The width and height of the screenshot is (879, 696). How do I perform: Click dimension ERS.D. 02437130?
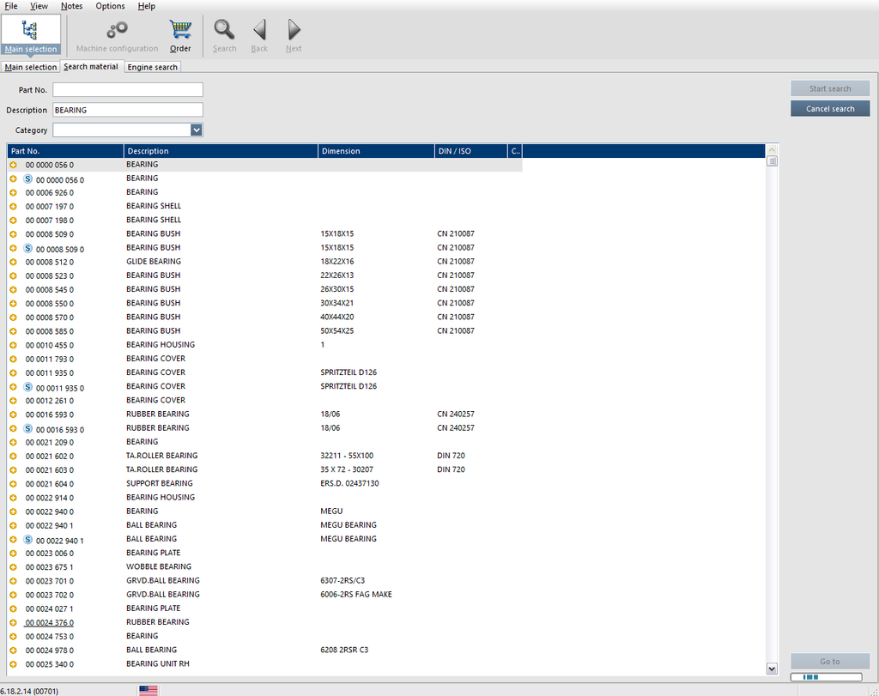tap(349, 483)
